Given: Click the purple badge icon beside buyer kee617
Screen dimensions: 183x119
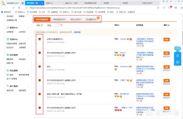Looking at the screenshot, I should 123,55.
